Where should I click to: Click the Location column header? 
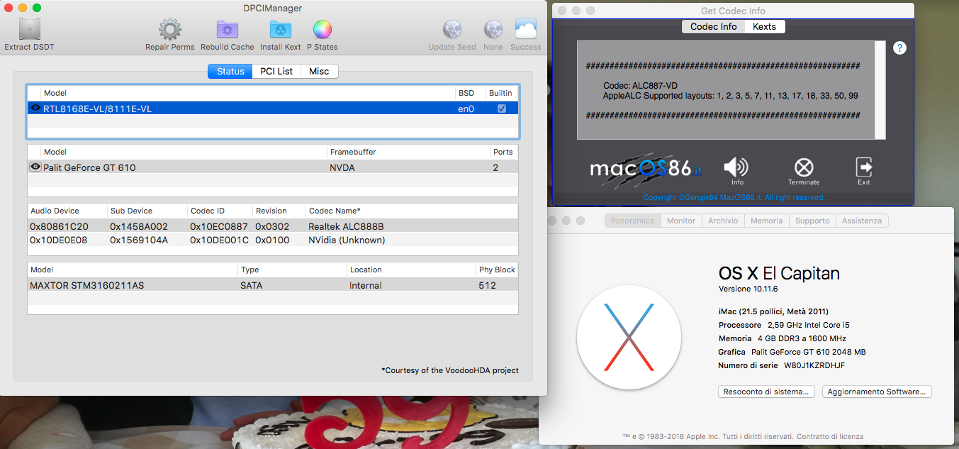pos(411,270)
